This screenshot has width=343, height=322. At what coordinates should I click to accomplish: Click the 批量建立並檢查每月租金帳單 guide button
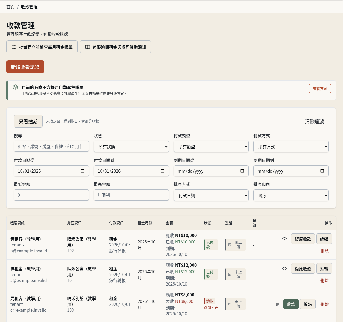click(x=42, y=47)
